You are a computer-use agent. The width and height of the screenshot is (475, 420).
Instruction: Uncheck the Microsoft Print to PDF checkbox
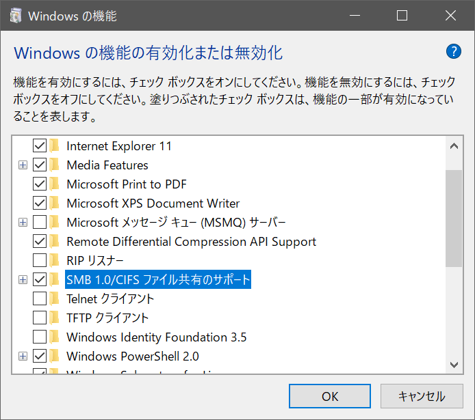coord(40,184)
